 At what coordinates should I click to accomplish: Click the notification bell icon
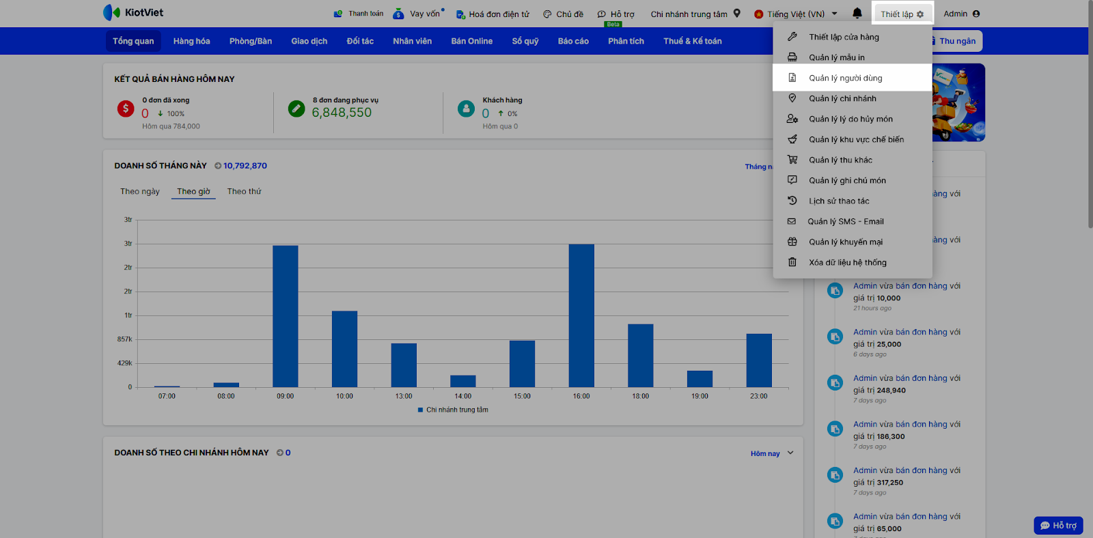pyautogui.click(x=857, y=14)
